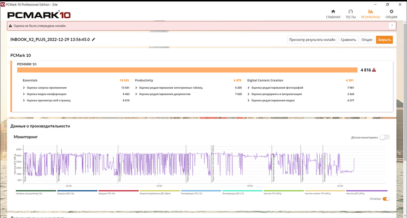Click value 8 463 for video conference

[x=126, y=94]
